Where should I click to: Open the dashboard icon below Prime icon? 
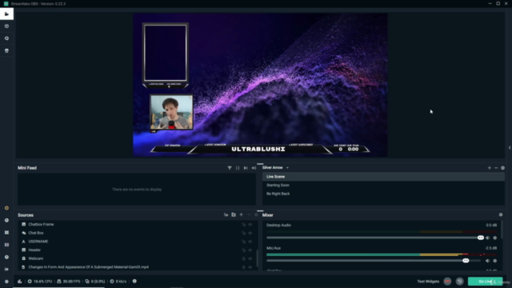pyautogui.click(x=6, y=221)
